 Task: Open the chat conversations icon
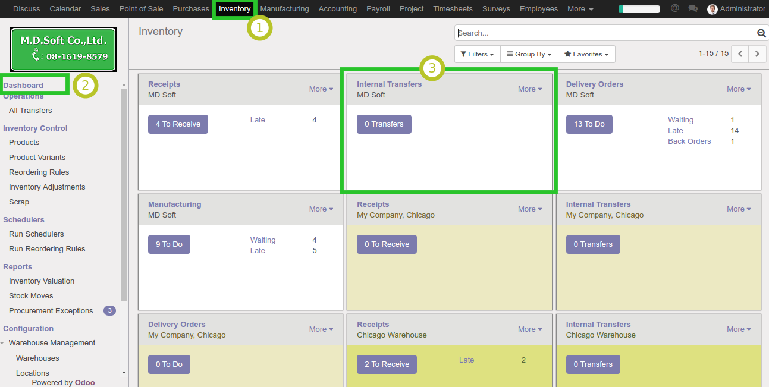[692, 8]
